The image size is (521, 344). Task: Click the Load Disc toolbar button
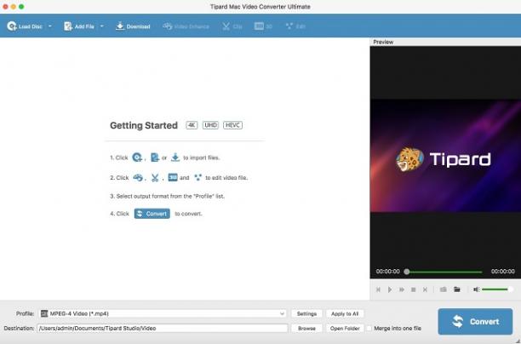24,26
